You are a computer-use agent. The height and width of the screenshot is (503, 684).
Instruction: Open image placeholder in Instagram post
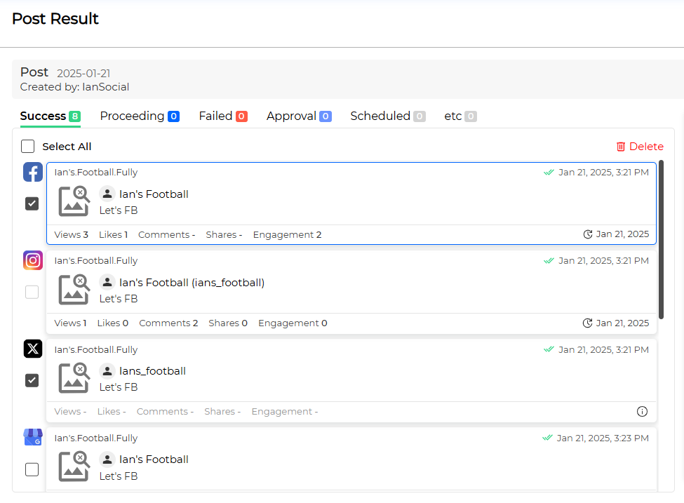click(x=74, y=289)
